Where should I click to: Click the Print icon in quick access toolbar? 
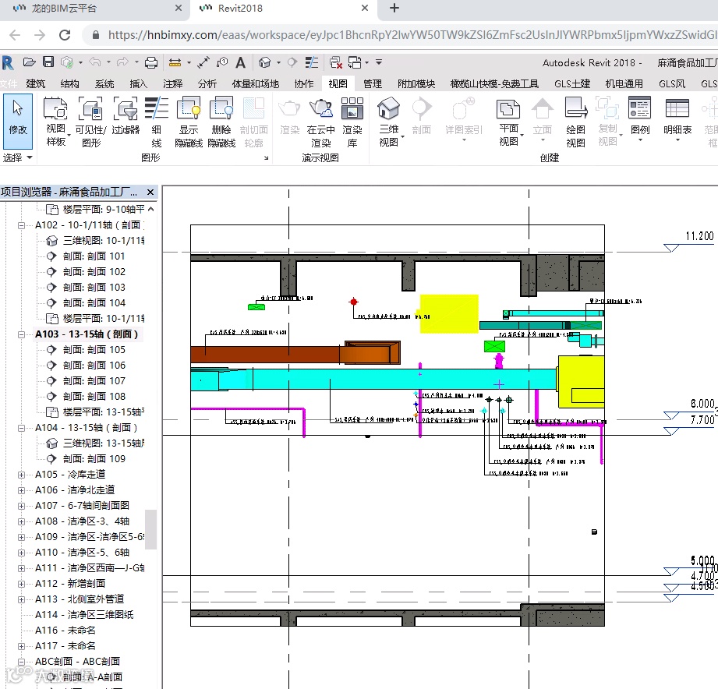[151, 62]
